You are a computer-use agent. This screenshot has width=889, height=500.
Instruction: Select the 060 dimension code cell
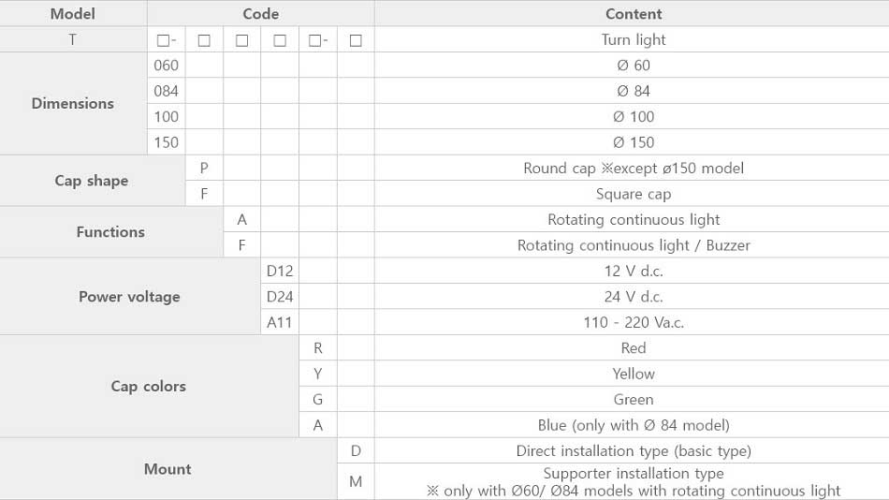point(167,66)
